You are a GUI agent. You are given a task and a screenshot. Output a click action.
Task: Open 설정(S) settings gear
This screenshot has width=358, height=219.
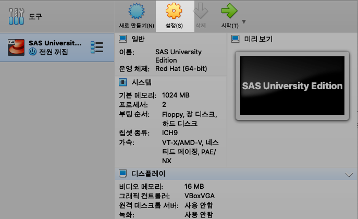(x=174, y=11)
